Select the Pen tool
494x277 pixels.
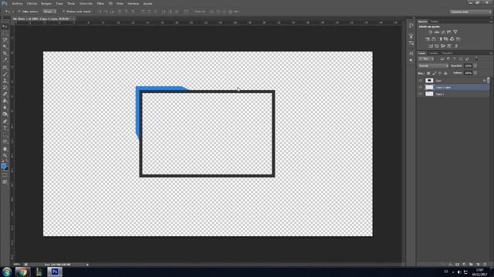[x=5, y=122]
